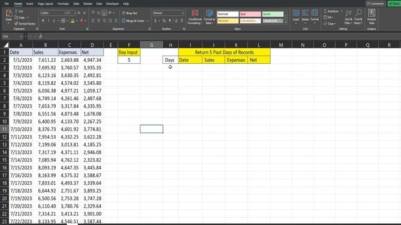Align text left

click(93, 21)
